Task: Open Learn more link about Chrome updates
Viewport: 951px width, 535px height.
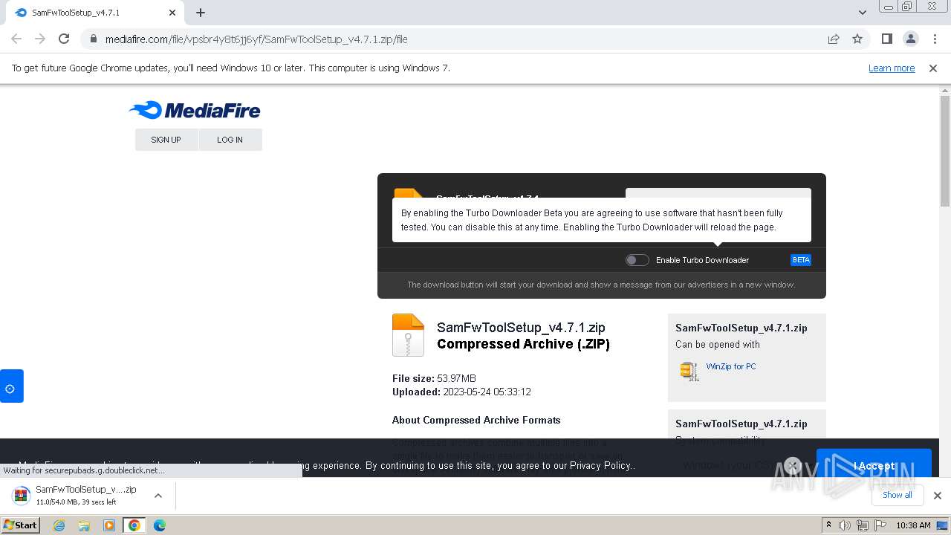Action: 892,68
